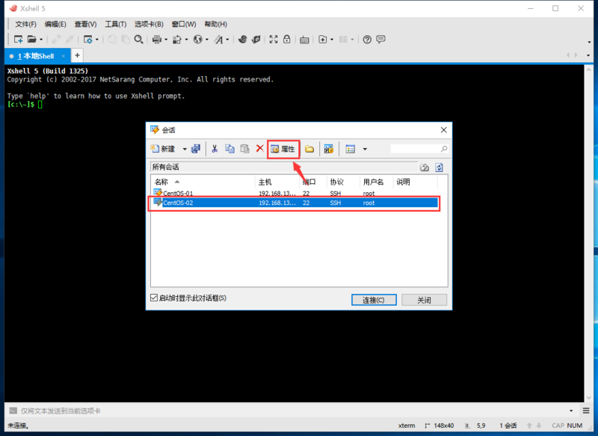Click the 所有会话 path field
Viewport: 598px width, 436px height.
coord(284,167)
